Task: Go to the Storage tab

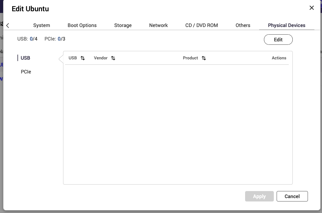Action: click(x=123, y=25)
